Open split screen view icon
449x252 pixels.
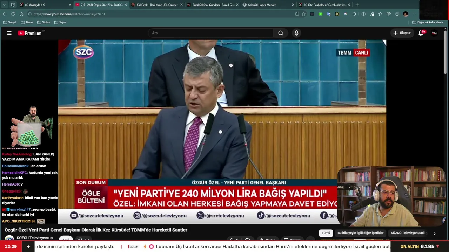pos(363,14)
